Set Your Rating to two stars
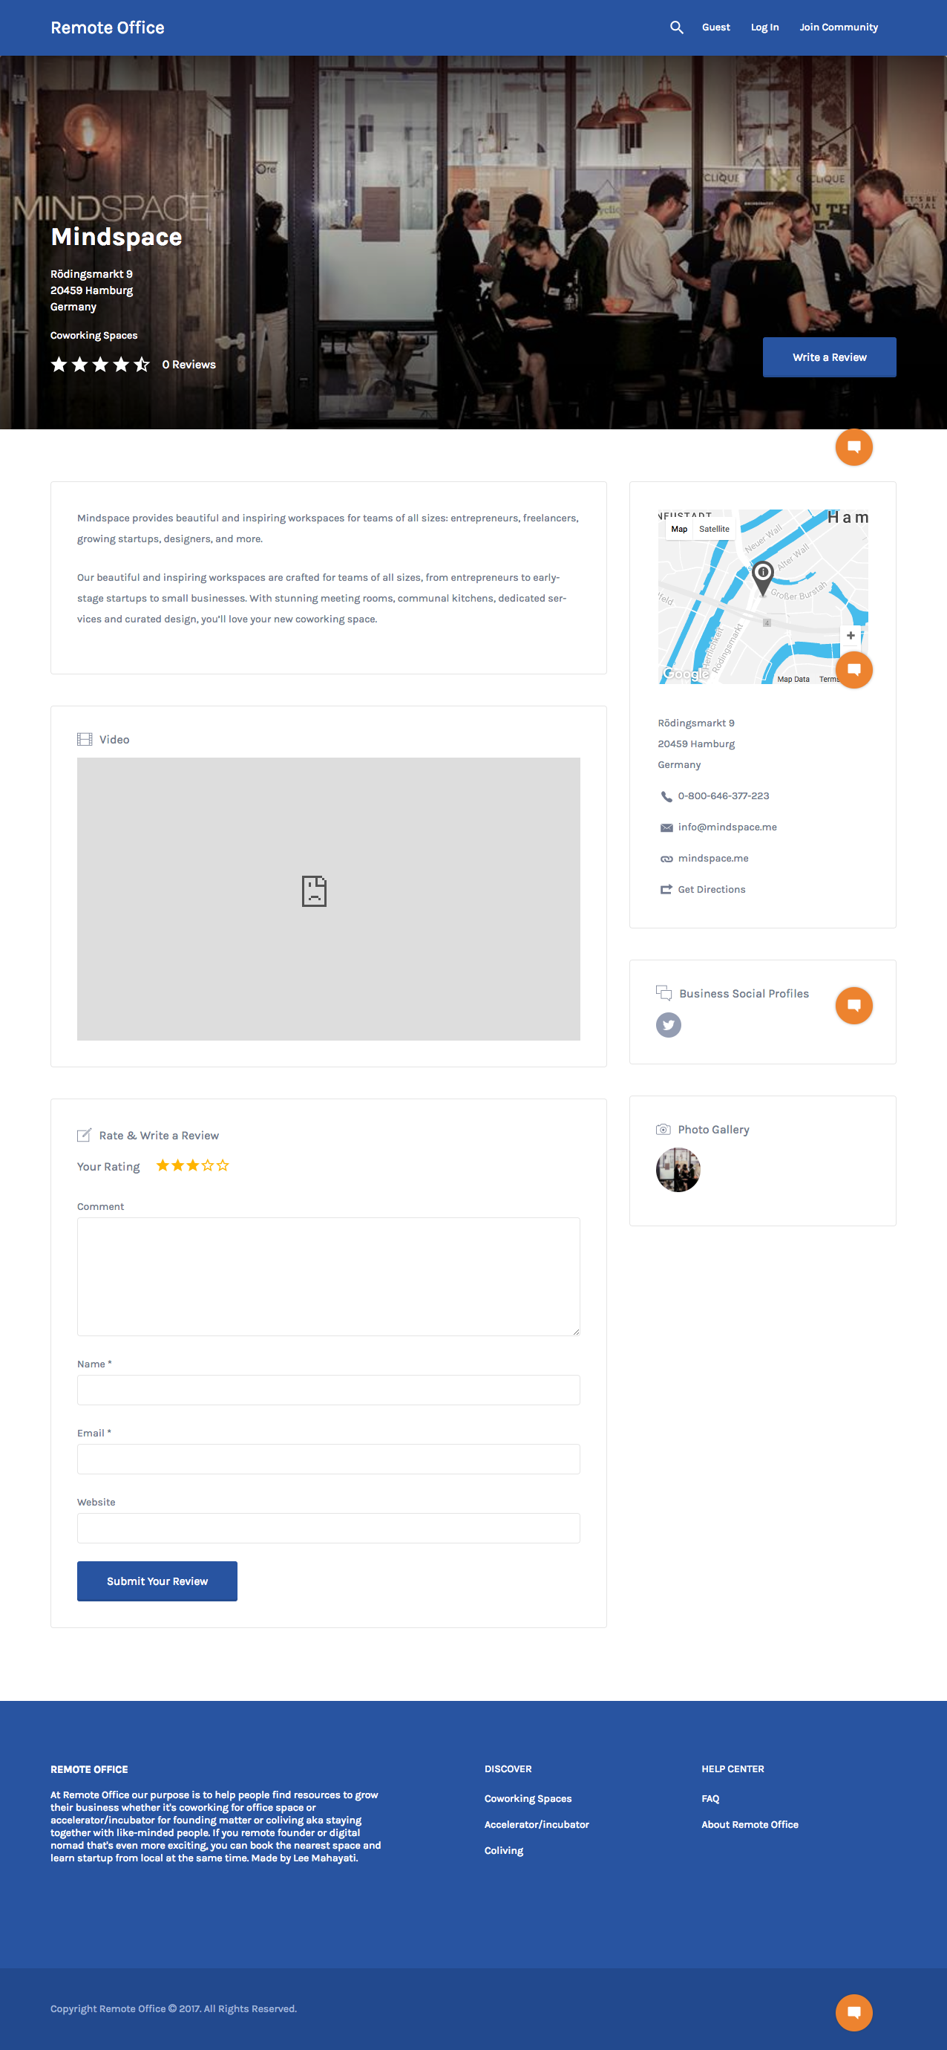 click(178, 1165)
